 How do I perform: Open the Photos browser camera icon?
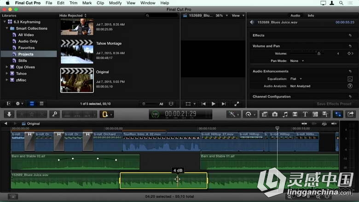click(275, 114)
